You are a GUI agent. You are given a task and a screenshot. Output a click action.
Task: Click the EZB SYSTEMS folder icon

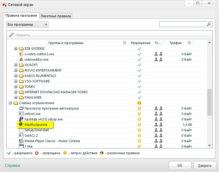tap(21, 49)
